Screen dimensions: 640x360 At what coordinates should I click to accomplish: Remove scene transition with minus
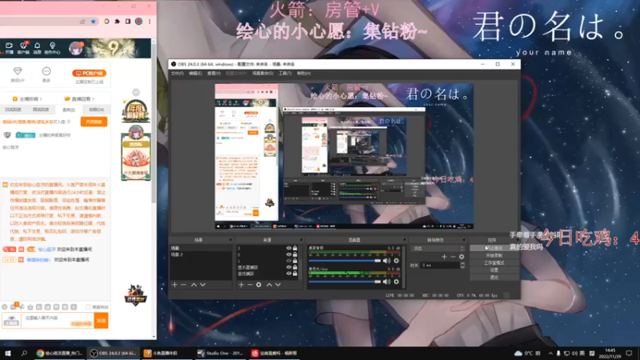tap(453, 257)
